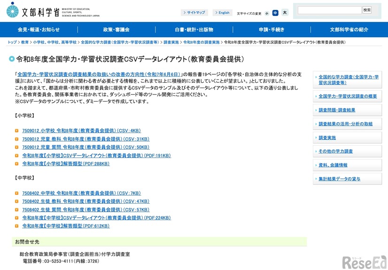Screen dimensions: 388x270
Task: Open 小学校 CSVデータレイアウト PDF (191KB)
Action: [x=96, y=156]
